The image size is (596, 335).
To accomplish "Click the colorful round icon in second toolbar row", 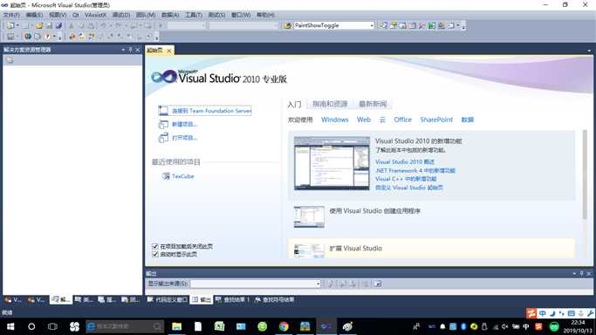I will tap(28, 37).
